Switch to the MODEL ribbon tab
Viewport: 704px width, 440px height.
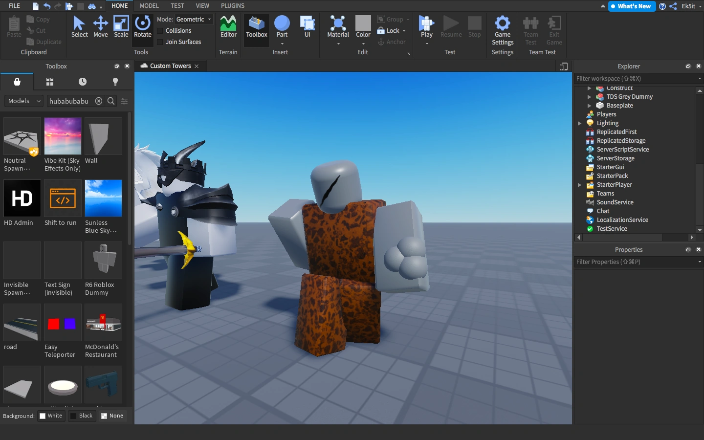pos(149,6)
